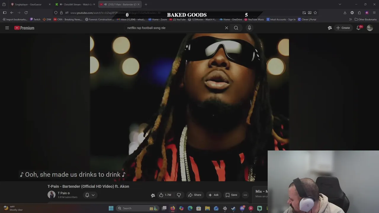Open the CNN - Breaking News bookmark
Screen dimensions: 379x213
68,20
